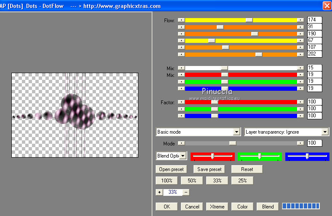Close the DotFlow dialog window

(327, 5)
